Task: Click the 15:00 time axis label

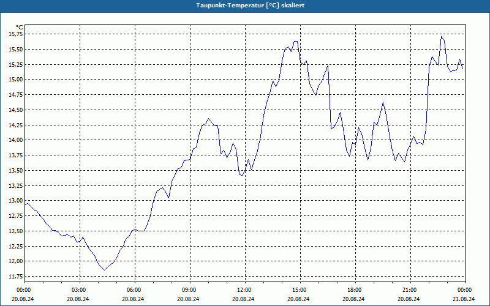Action: (301, 289)
